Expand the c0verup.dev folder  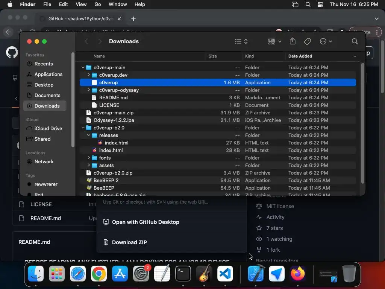click(89, 75)
